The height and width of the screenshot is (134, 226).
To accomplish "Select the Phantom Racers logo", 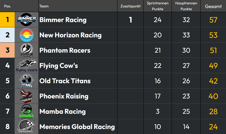I will [x=26, y=50].
